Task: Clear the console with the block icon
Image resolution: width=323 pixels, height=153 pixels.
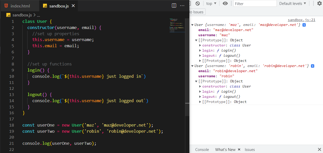Action: (198, 3)
